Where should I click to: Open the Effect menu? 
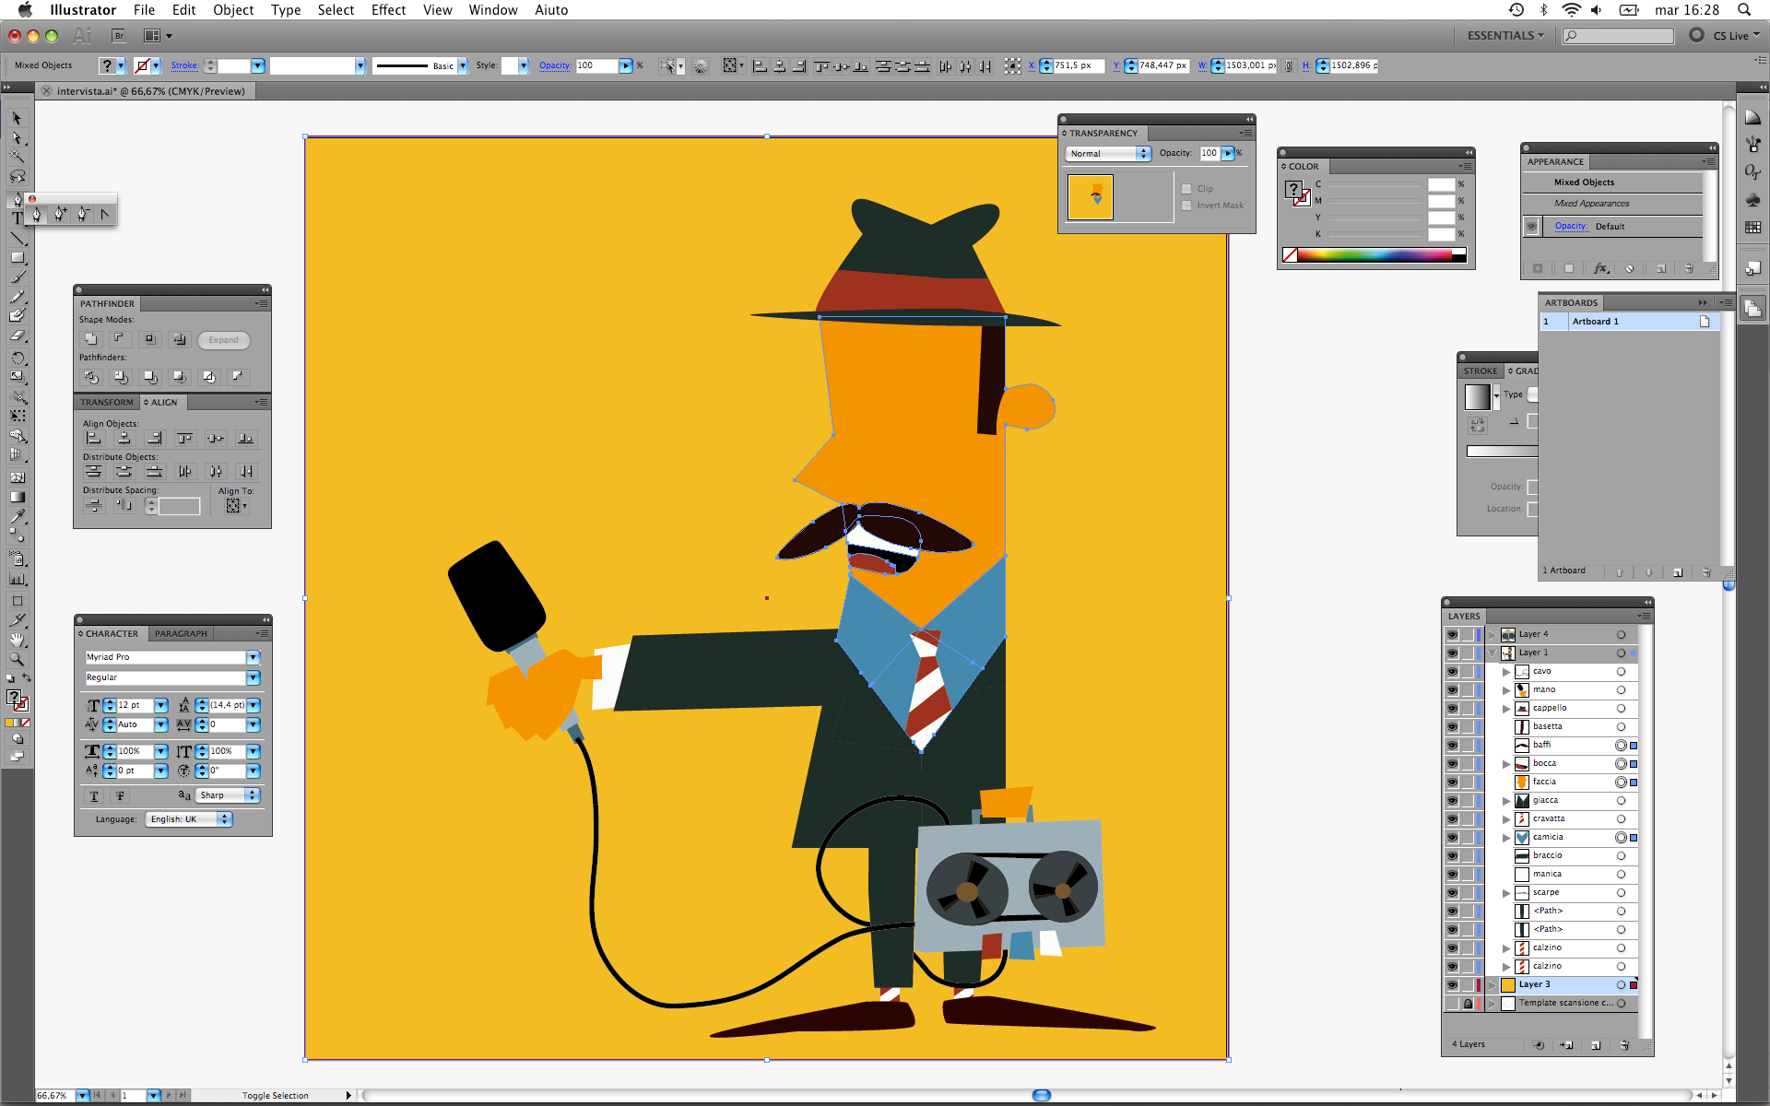(x=388, y=10)
